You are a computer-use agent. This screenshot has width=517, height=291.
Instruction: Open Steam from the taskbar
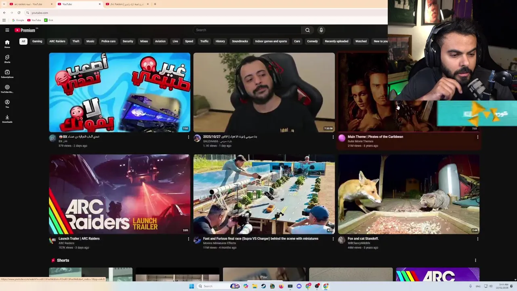263,286
